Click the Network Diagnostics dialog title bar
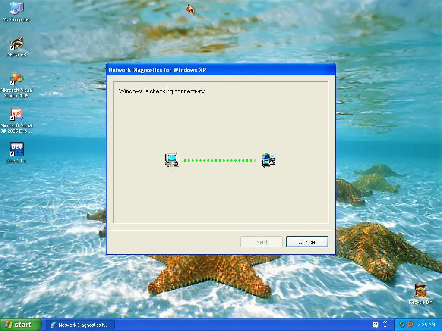Image resolution: width=442 pixels, height=331 pixels. coord(221,70)
